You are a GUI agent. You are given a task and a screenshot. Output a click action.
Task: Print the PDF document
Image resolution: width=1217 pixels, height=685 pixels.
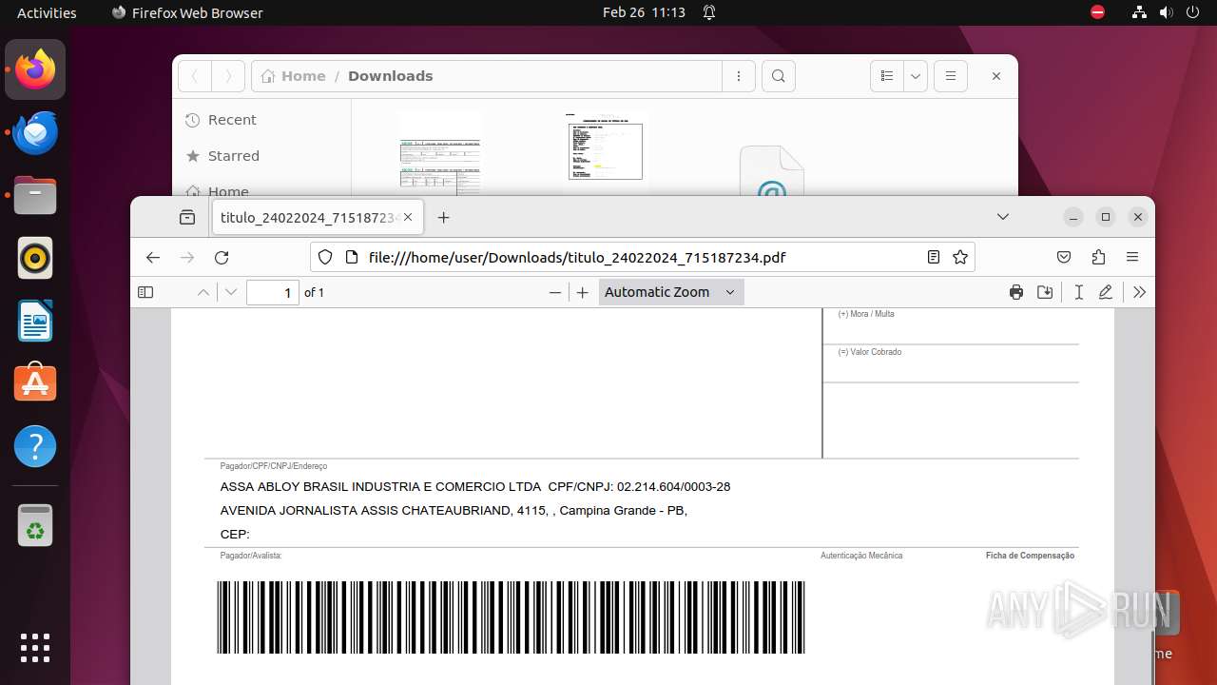pos(1016,292)
